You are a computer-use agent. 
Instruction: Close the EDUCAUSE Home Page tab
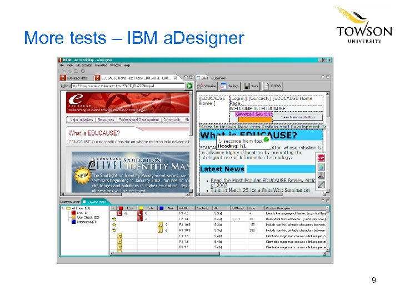pos(176,78)
